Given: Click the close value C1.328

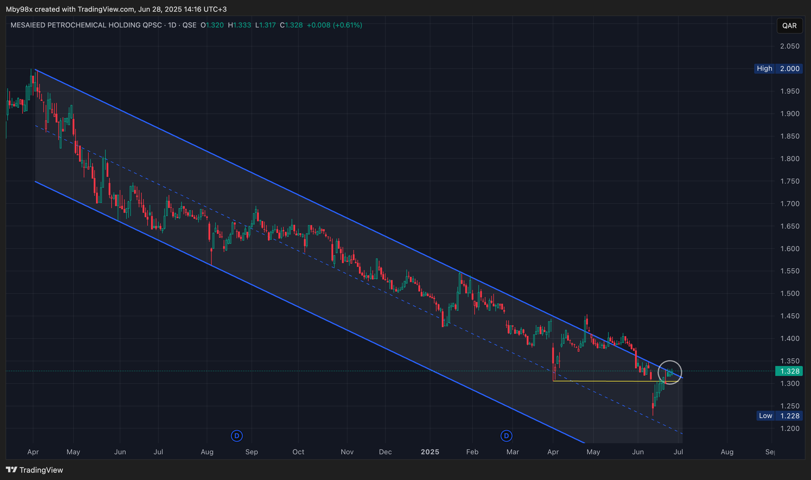Looking at the screenshot, I should (x=291, y=25).
